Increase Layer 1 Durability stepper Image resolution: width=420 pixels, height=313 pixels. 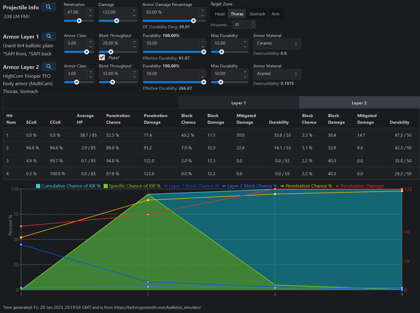pyautogui.click(x=203, y=41)
